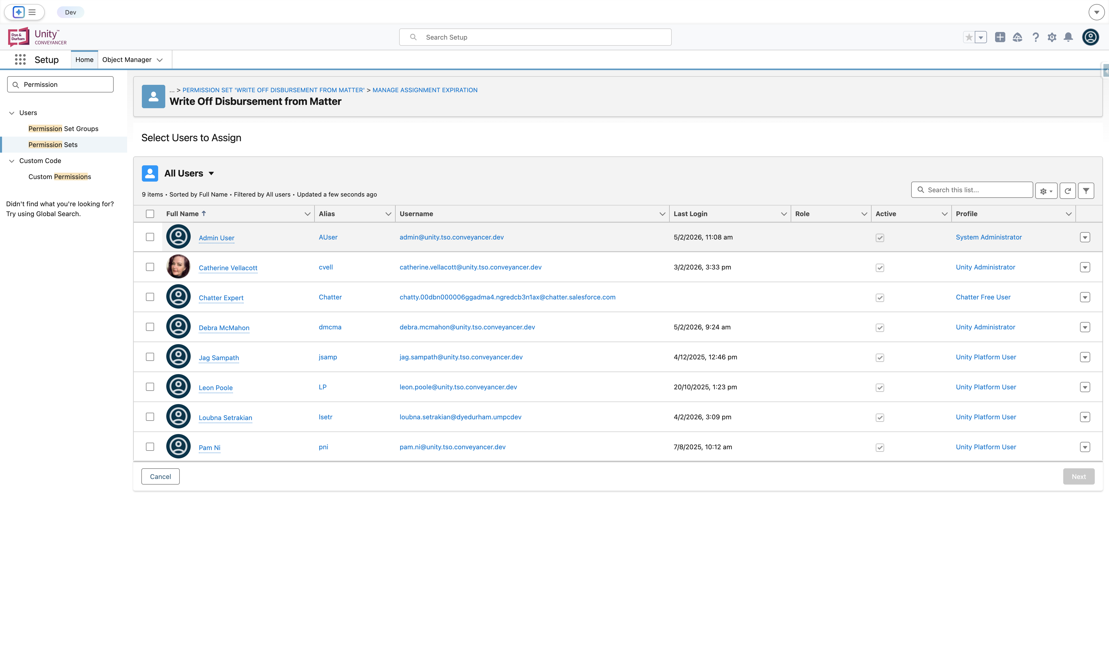Select the Catherine Vellacott row checkbox
1109x672 pixels.
150,267
